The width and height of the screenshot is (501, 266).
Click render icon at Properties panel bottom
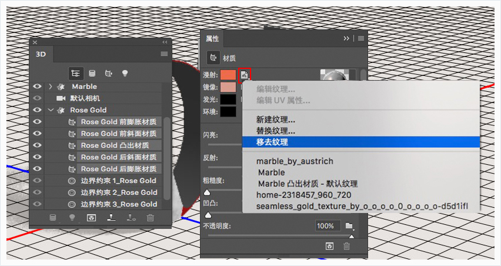pos(329,246)
